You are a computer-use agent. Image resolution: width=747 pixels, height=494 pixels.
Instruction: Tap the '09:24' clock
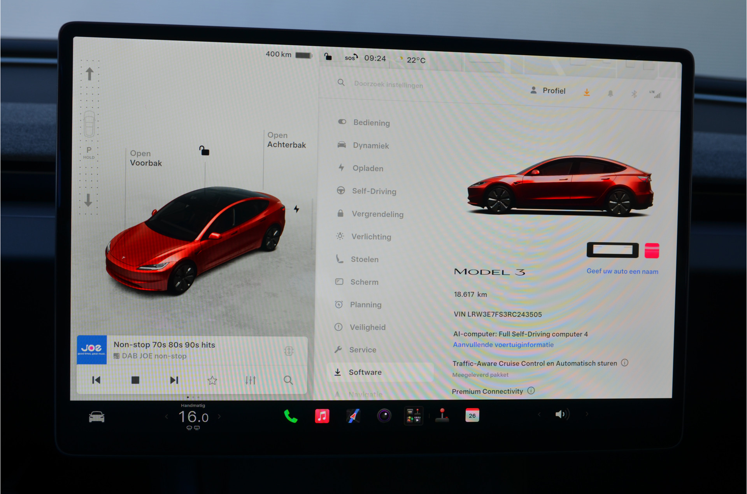coord(375,58)
